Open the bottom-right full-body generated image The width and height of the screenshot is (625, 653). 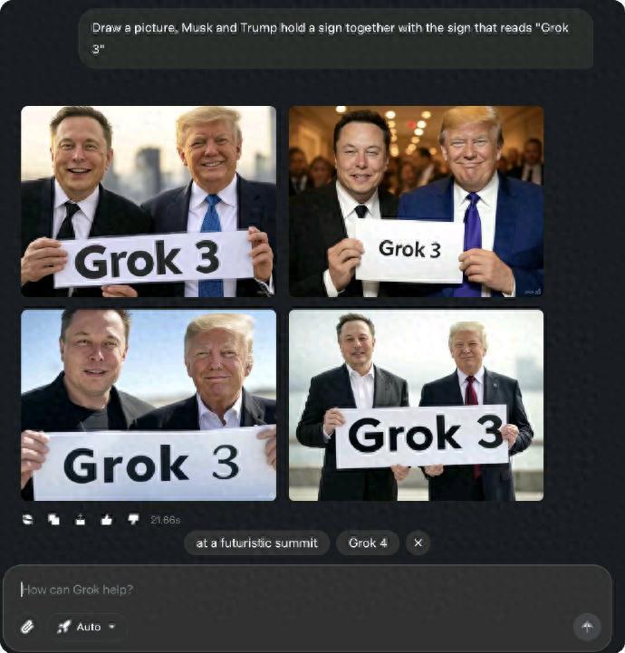click(x=416, y=405)
